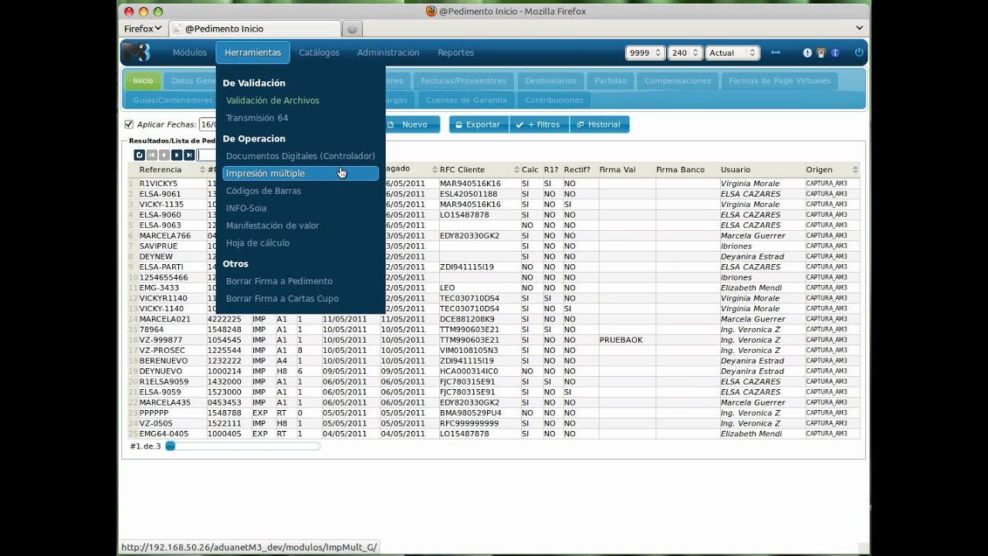Click the + Filtros button
The height and width of the screenshot is (556, 988).
[x=539, y=124]
